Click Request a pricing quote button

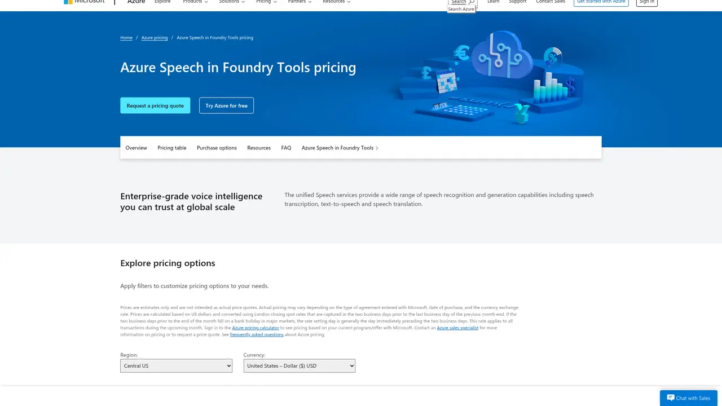click(155, 105)
